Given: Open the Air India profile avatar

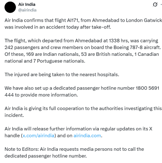Looking at the screenshot, I should pyautogui.click(x=10, y=7).
